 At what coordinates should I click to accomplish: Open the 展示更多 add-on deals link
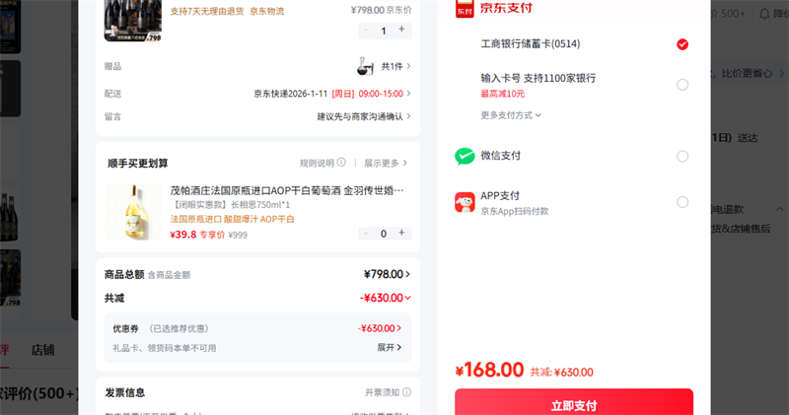pos(386,163)
